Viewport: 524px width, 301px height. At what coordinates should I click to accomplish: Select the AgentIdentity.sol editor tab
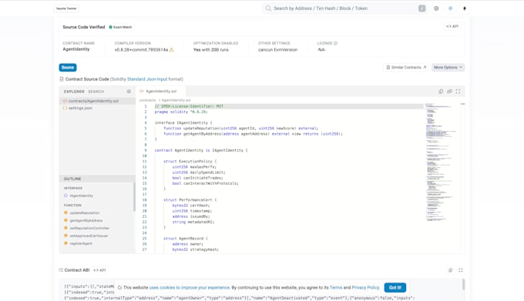tap(160, 91)
